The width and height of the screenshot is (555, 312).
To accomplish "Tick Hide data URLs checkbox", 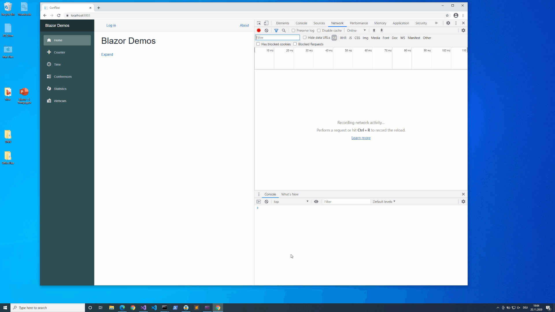I will (x=305, y=38).
